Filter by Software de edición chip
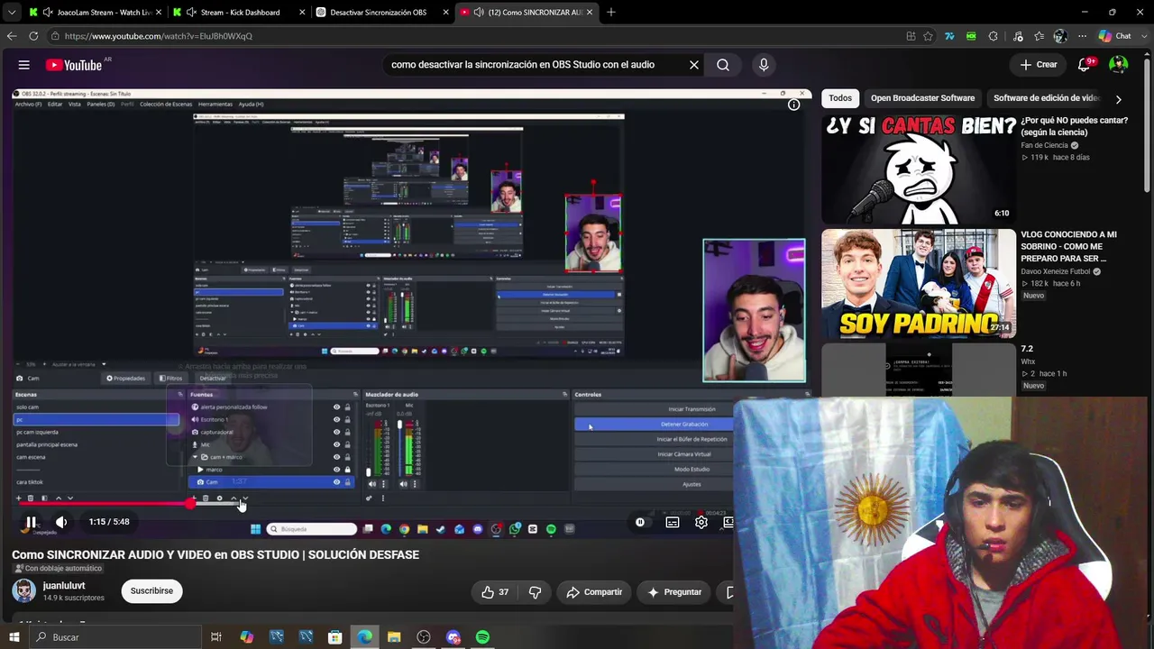The width and height of the screenshot is (1154, 649). (x=1046, y=98)
